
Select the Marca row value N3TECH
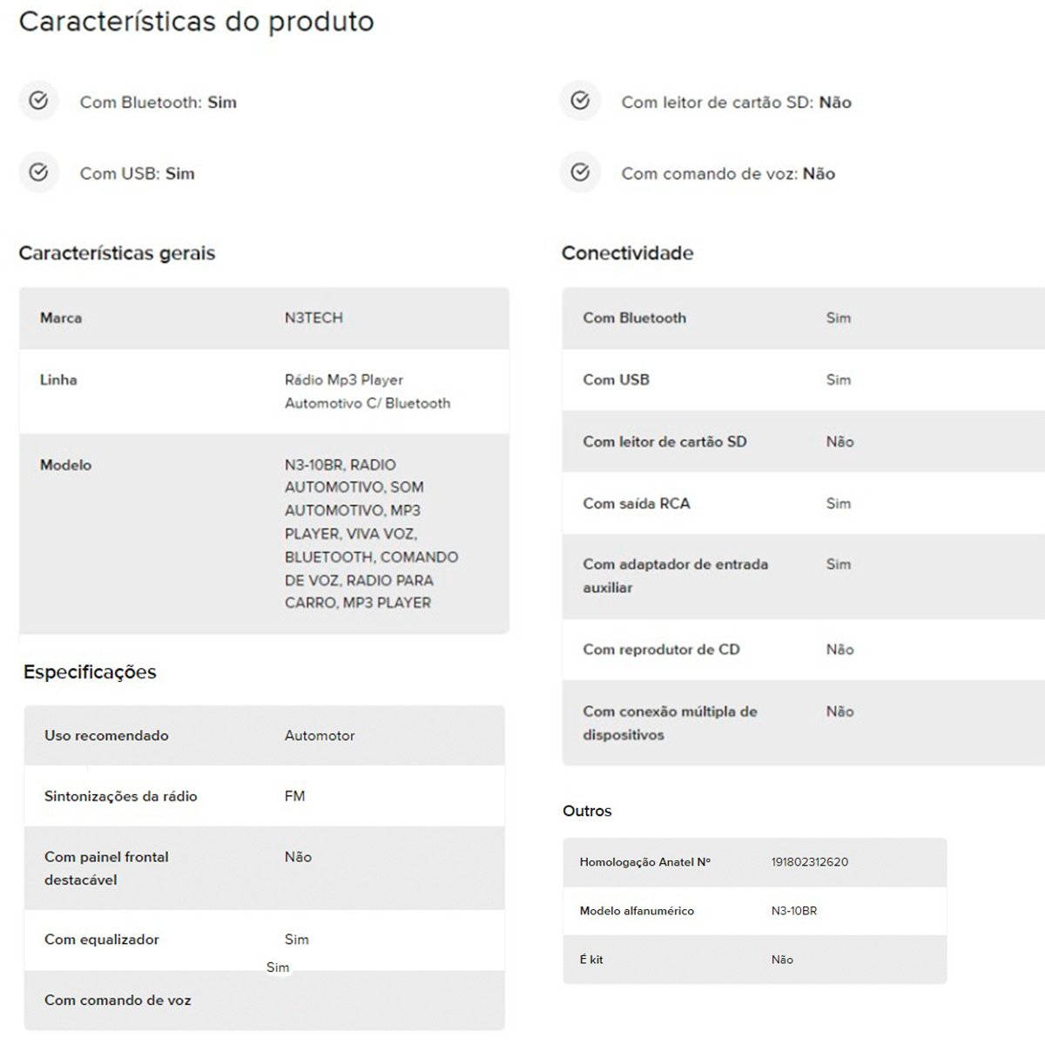(313, 318)
